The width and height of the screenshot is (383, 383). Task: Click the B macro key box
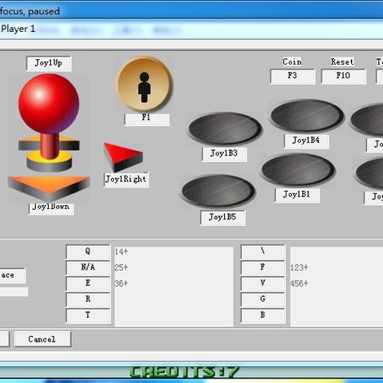(x=263, y=316)
